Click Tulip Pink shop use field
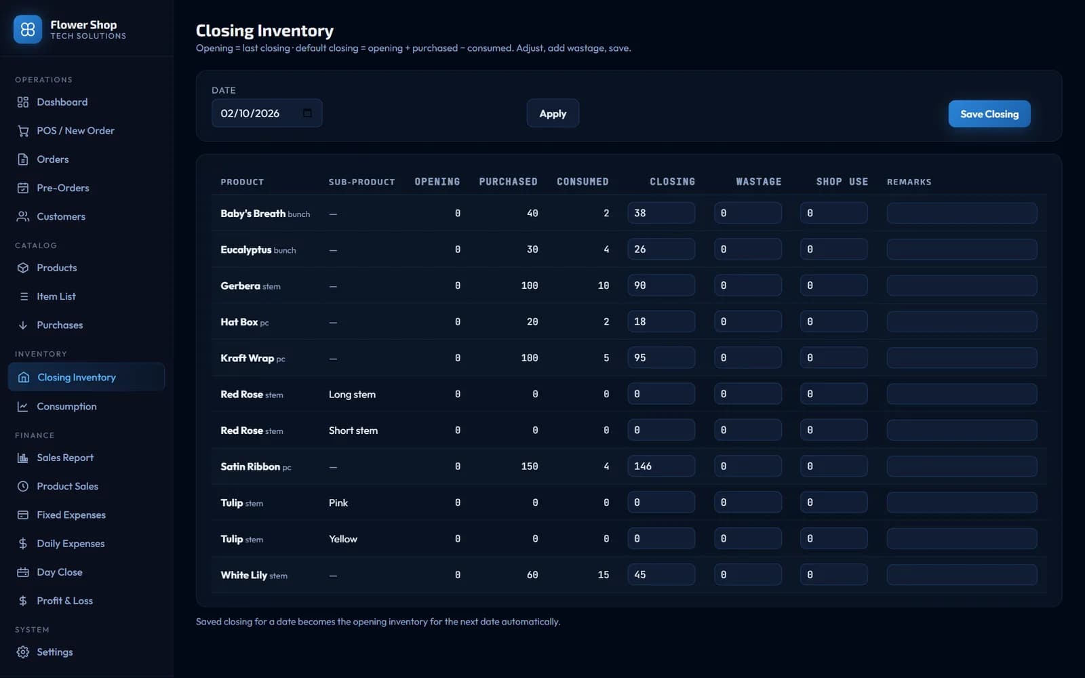The width and height of the screenshot is (1085, 678). [x=834, y=502]
